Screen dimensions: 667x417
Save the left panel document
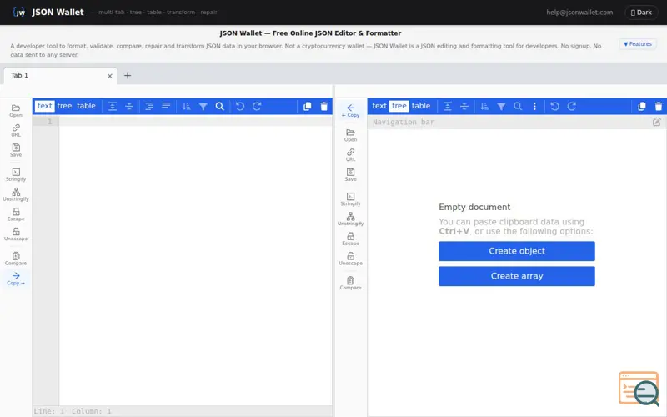(x=16, y=150)
